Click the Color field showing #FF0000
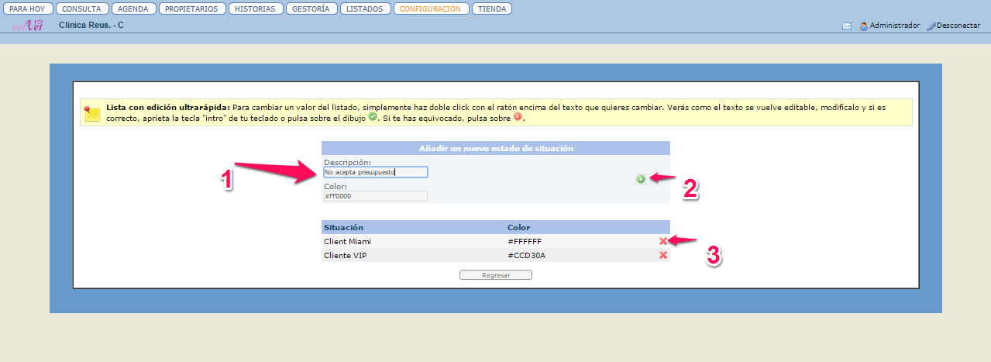 point(375,196)
